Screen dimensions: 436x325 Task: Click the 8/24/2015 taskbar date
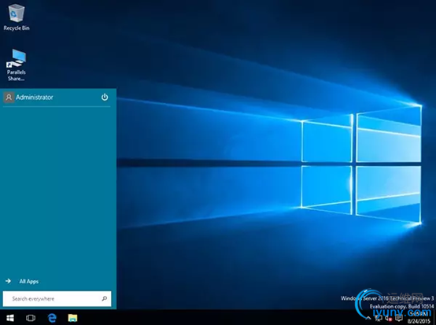click(419, 321)
